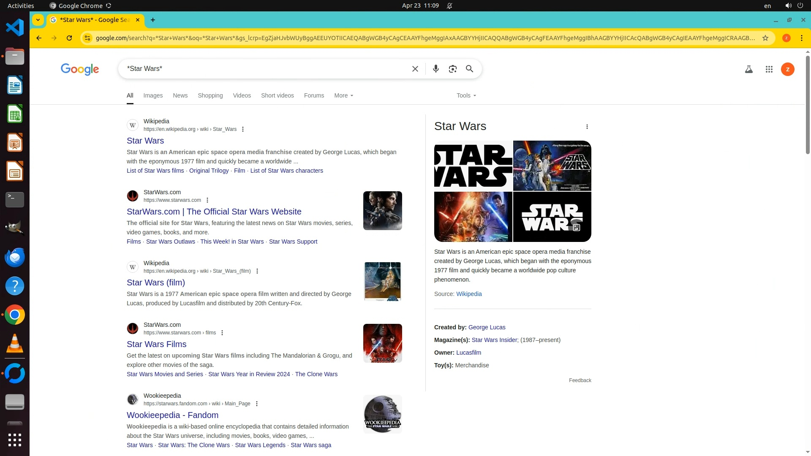The height and width of the screenshot is (456, 811).
Task: Open Thunderbird Mail from the dock
Action: [x=15, y=257]
